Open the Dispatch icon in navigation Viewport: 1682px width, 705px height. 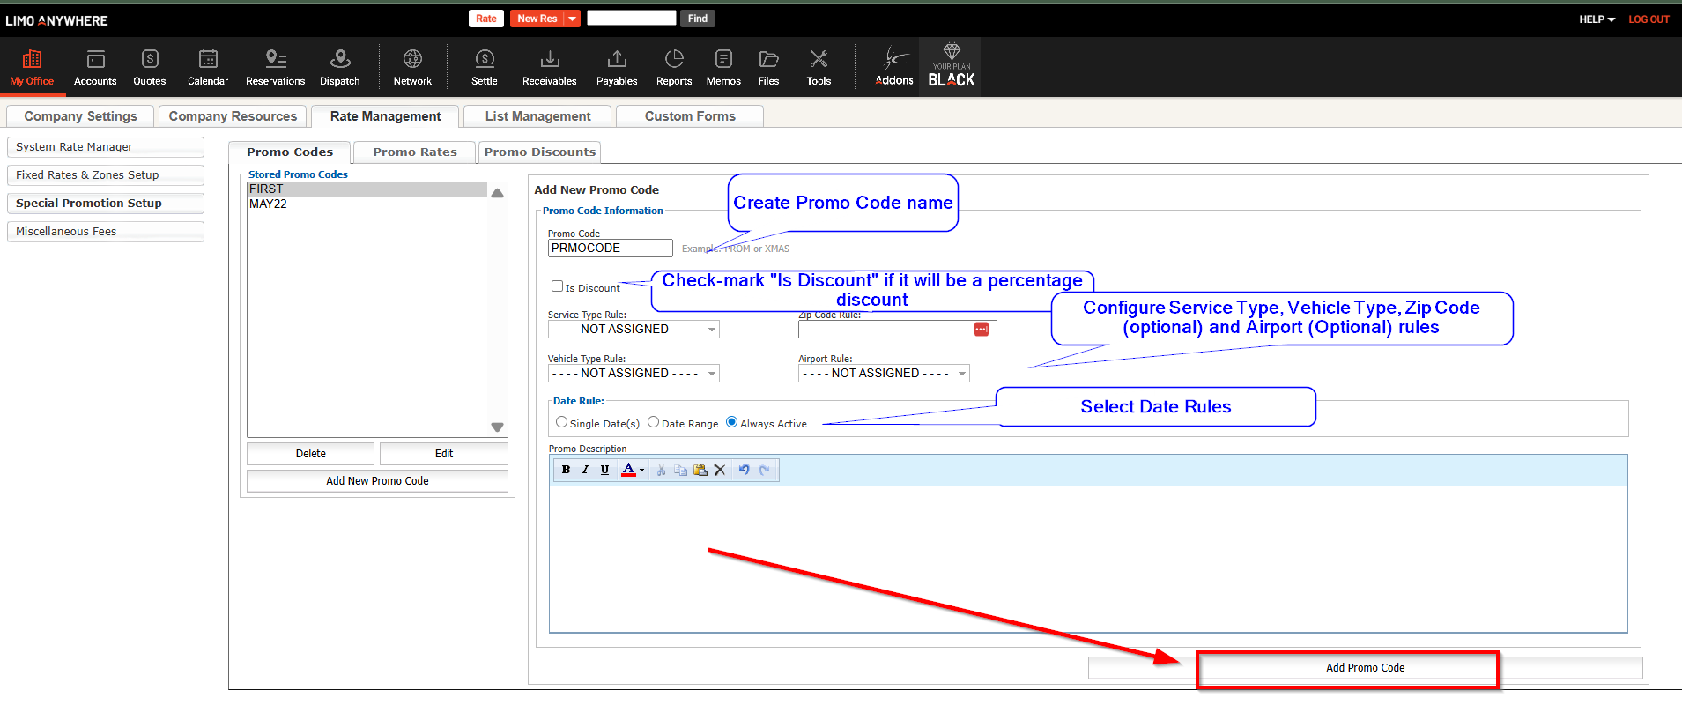(339, 67)
